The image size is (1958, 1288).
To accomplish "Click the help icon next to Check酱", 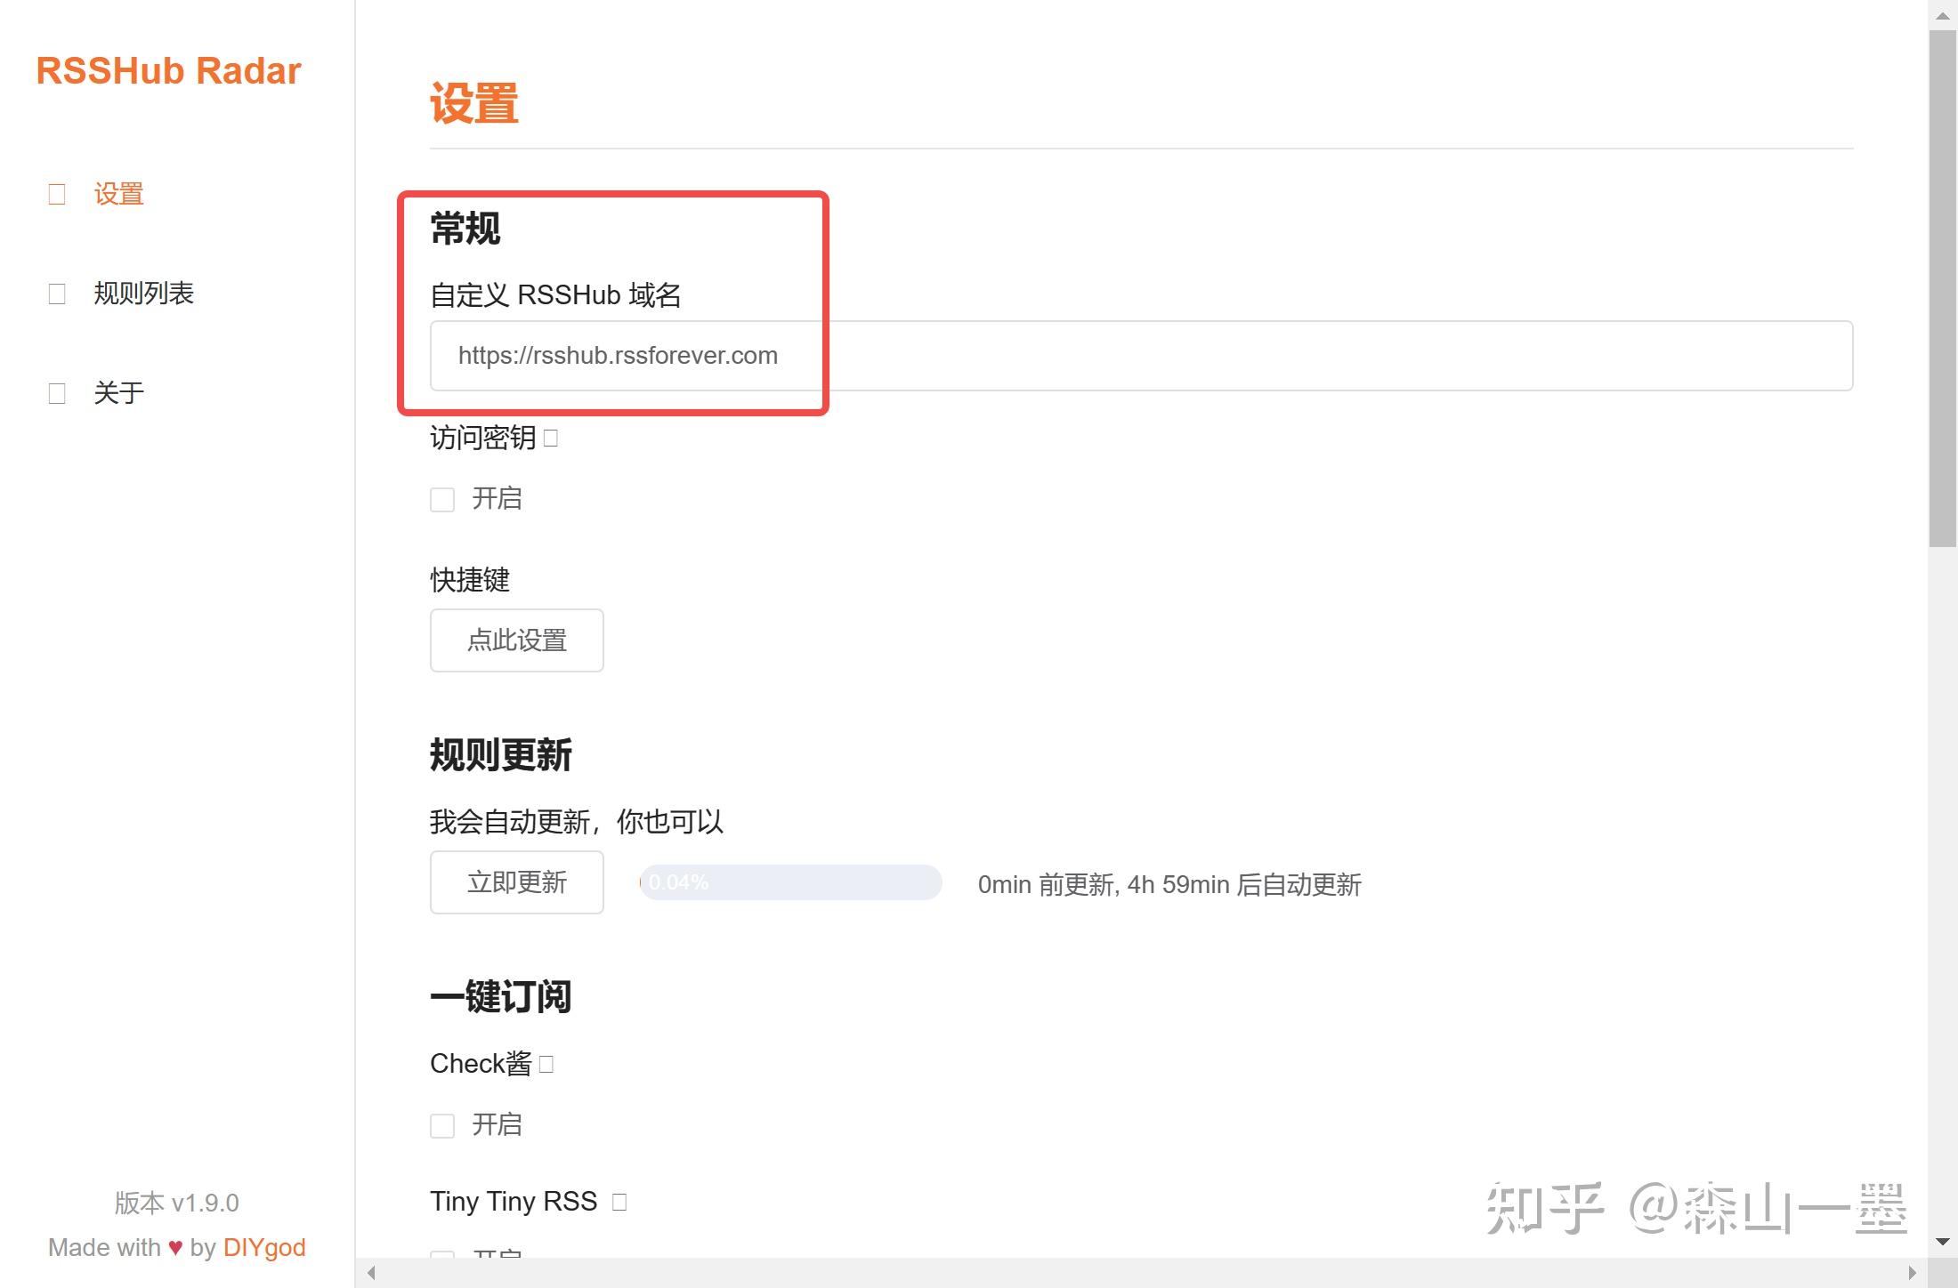I will point(546,1063).
